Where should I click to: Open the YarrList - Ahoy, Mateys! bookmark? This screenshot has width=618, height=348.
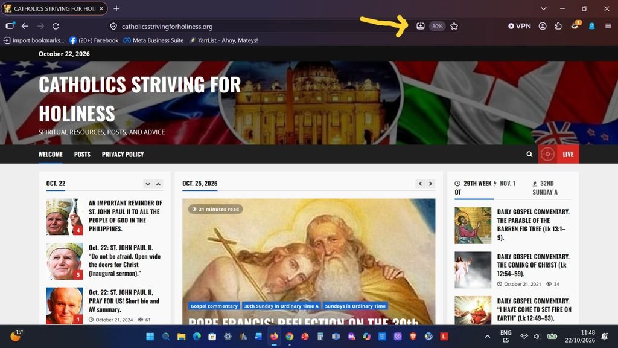223,40
